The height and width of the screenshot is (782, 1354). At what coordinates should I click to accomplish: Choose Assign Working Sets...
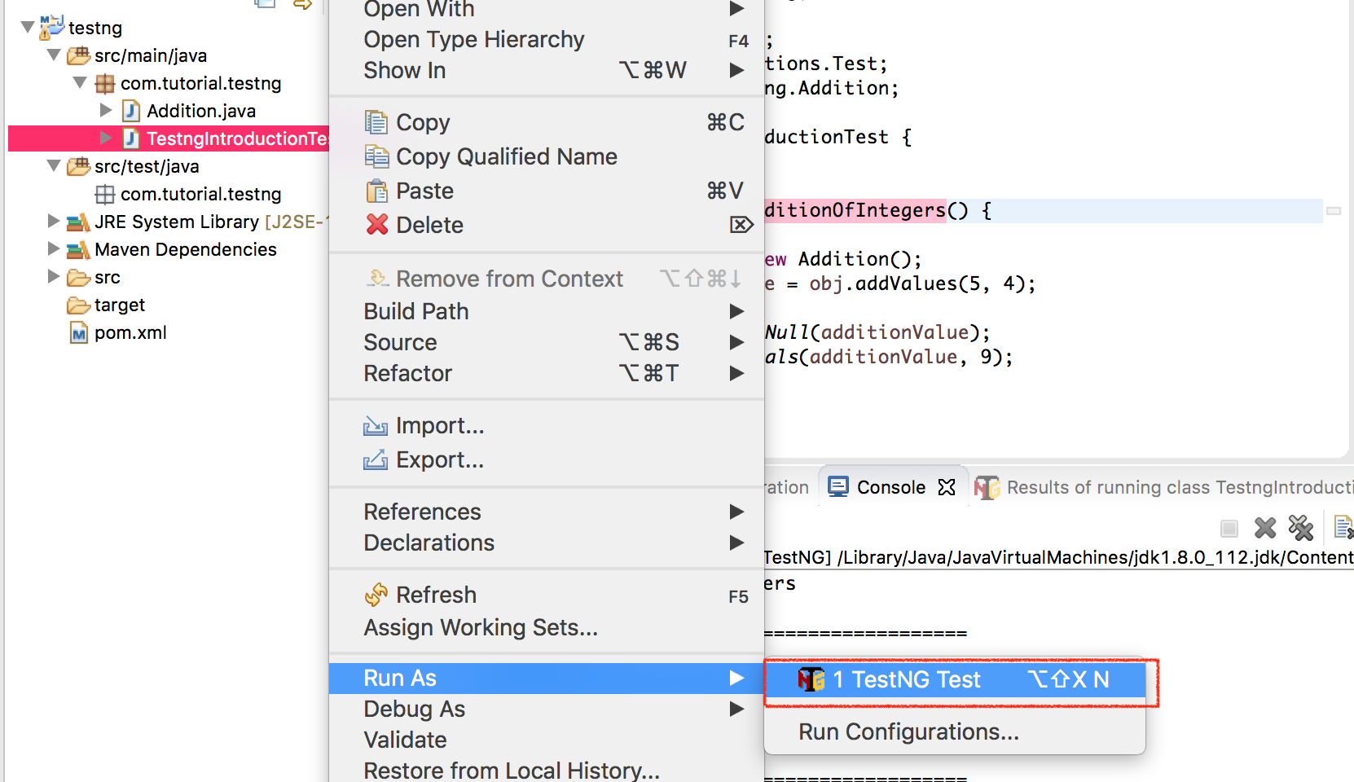[546, 627]
